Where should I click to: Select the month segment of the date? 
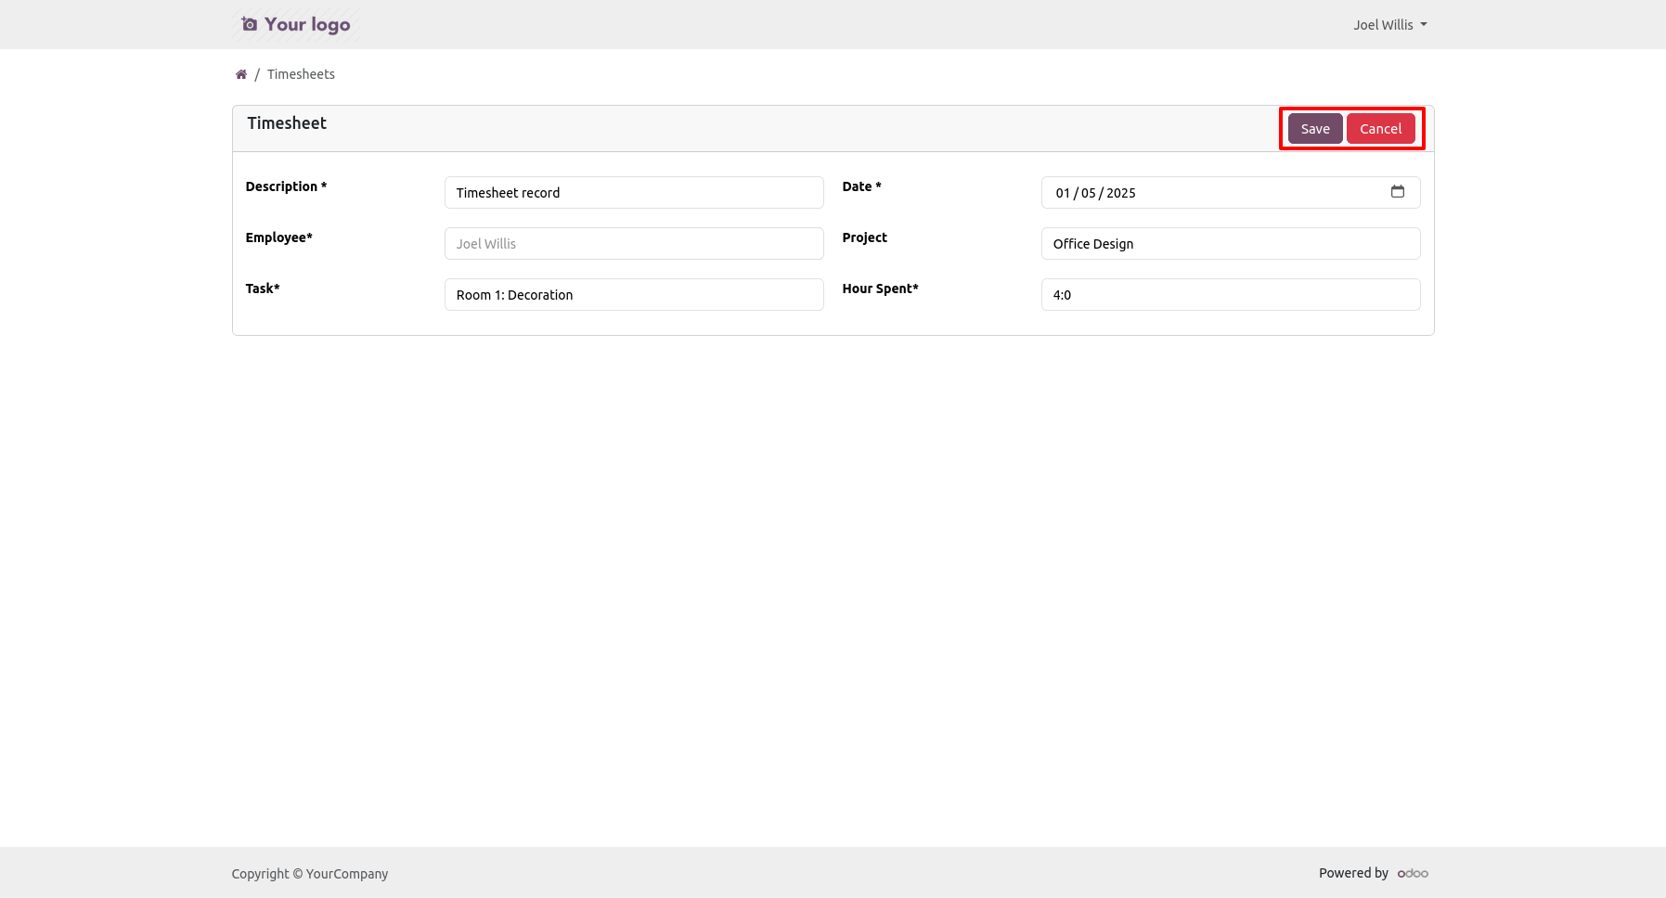click(x=1089, y=193)
